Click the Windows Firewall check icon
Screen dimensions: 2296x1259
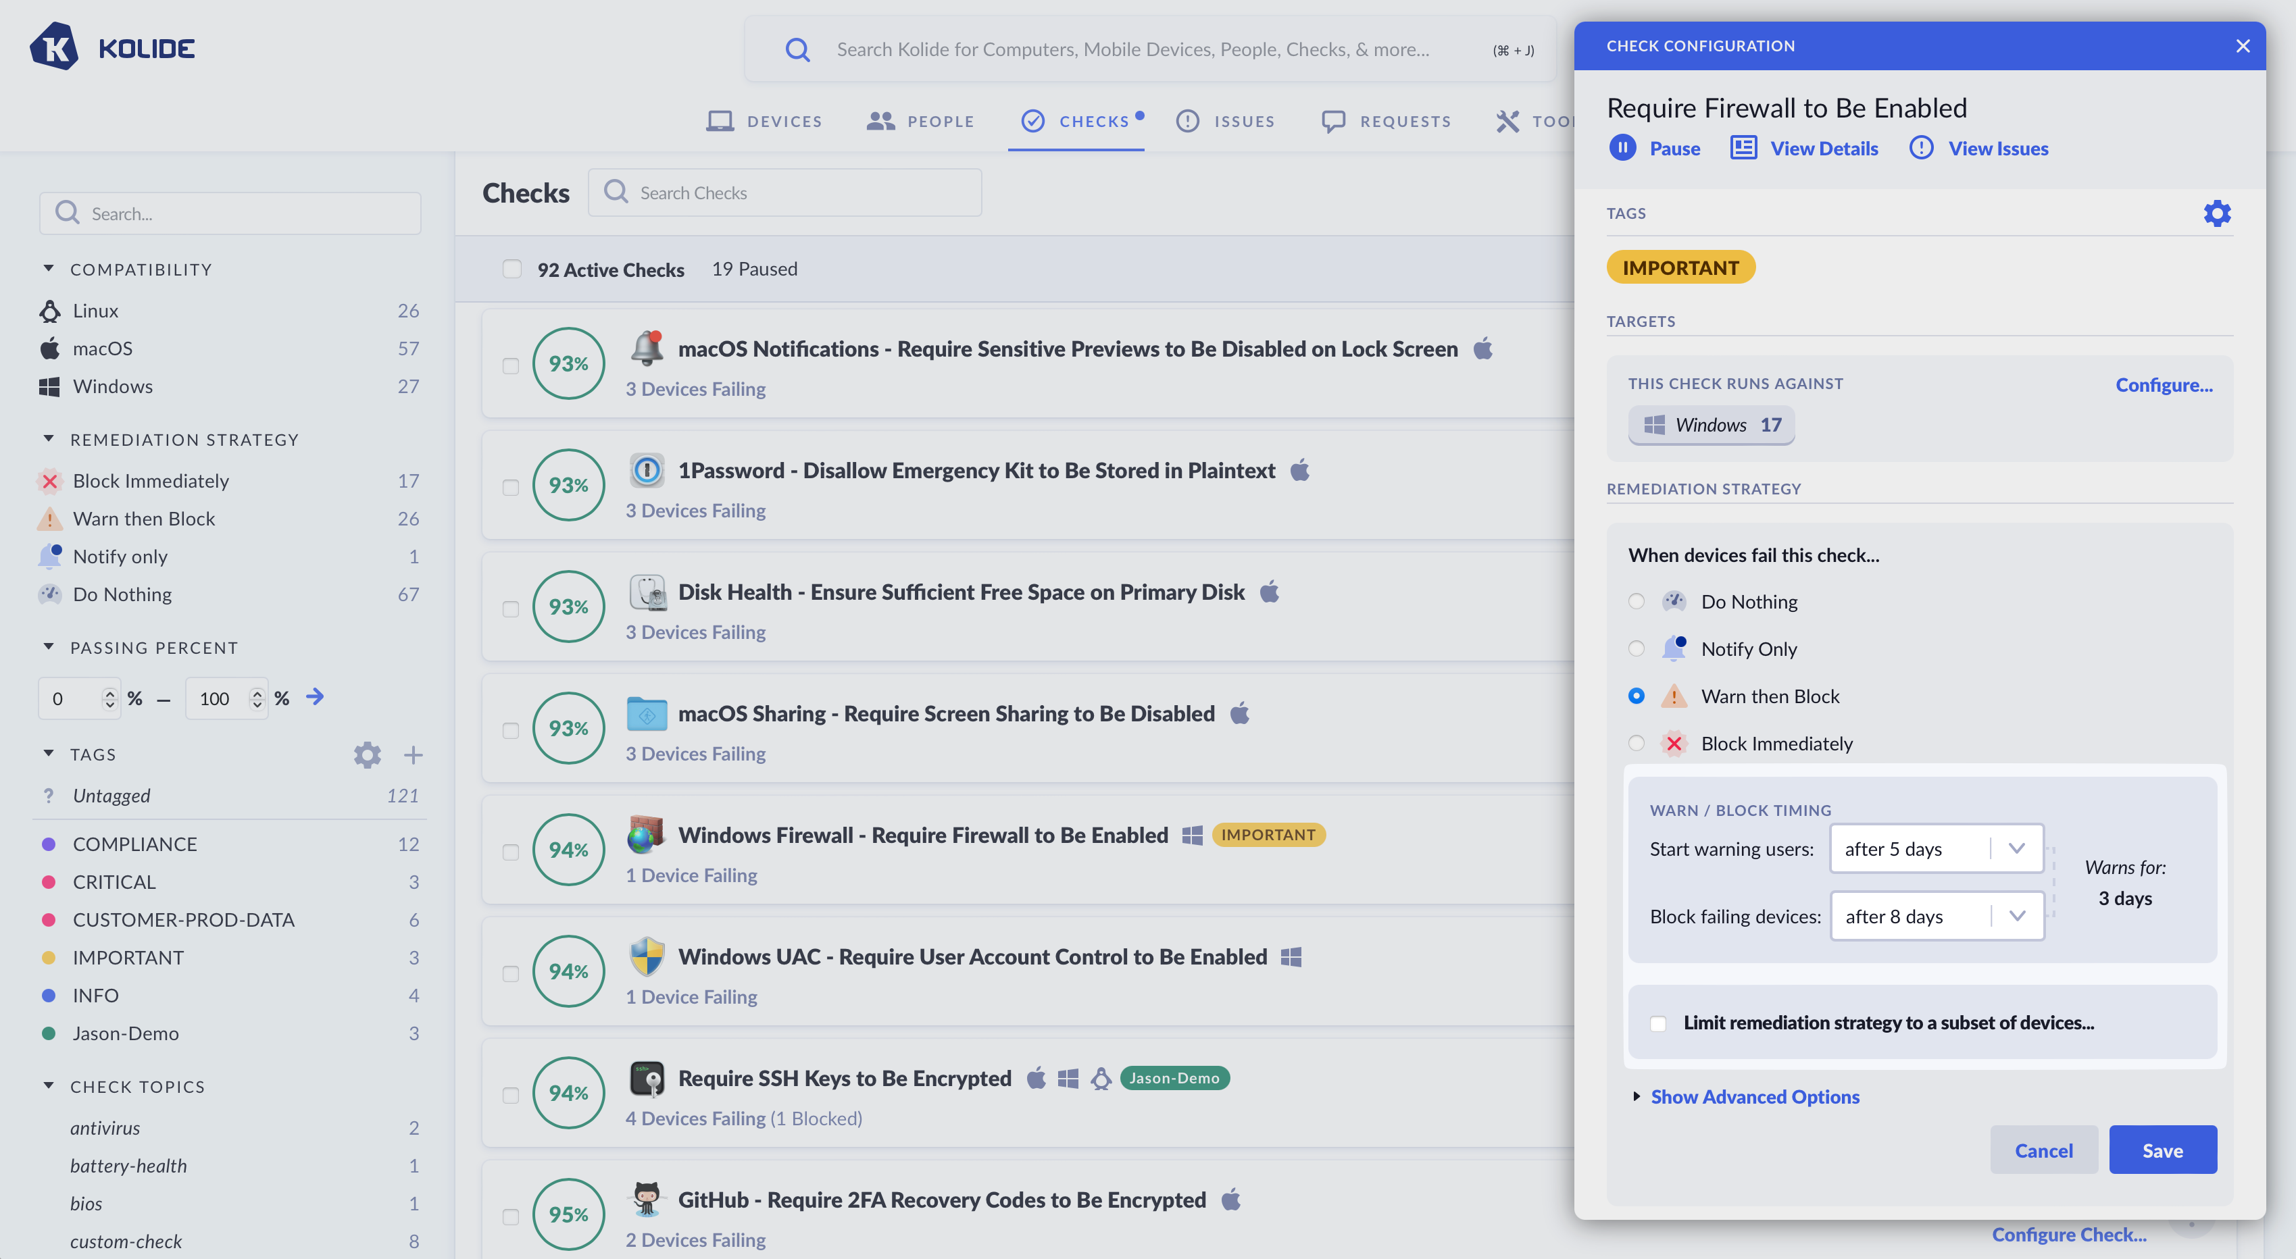tap(647, 836)
